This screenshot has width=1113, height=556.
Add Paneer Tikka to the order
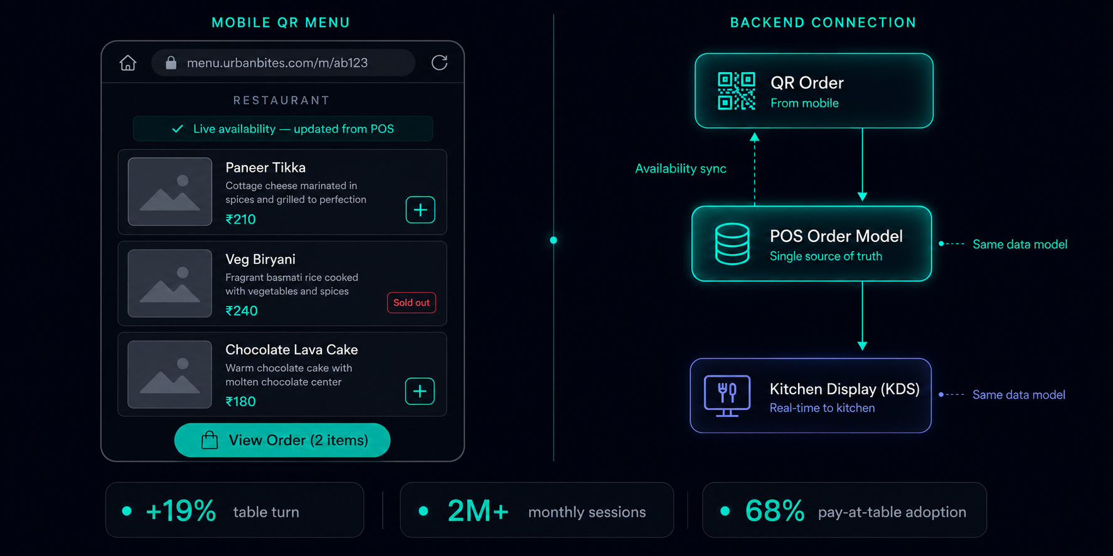420,210
